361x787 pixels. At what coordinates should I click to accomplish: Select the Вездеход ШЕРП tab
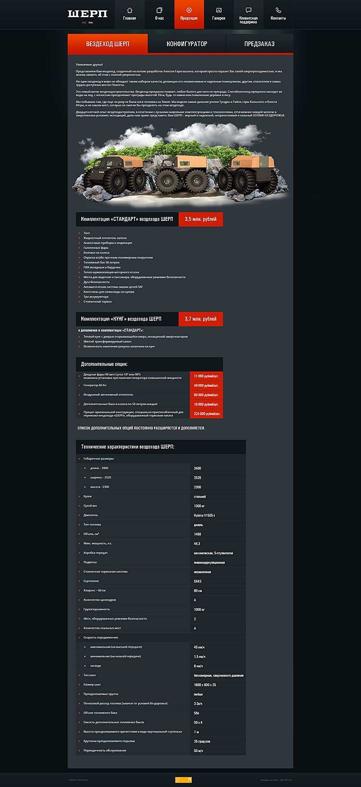click(x=108, y=44)
